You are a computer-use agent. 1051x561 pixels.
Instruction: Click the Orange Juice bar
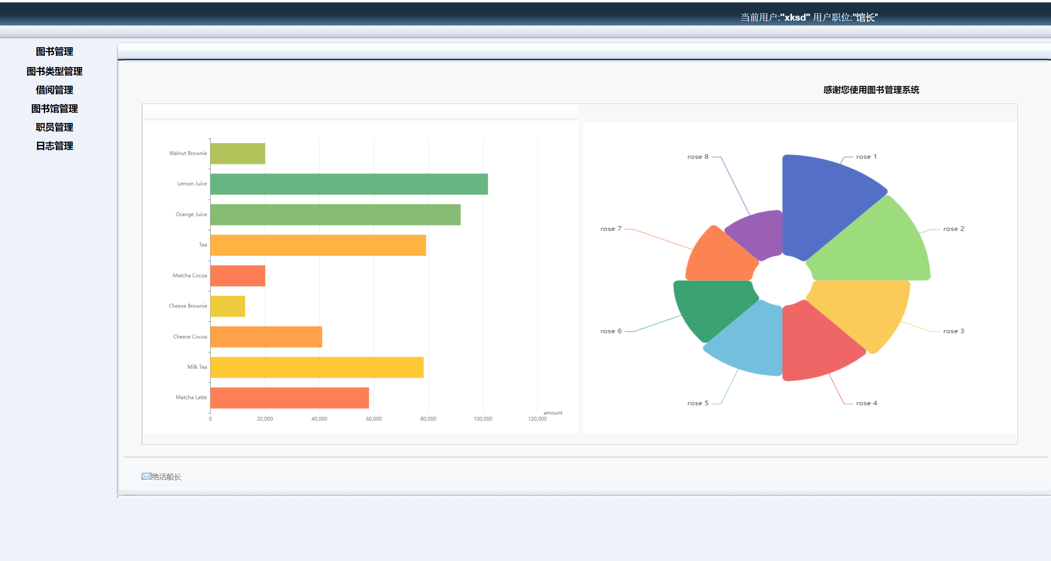click(335, 214)
